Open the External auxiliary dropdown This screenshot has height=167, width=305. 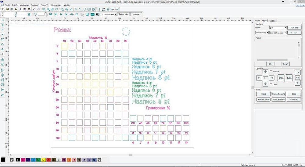click(116, 14)
